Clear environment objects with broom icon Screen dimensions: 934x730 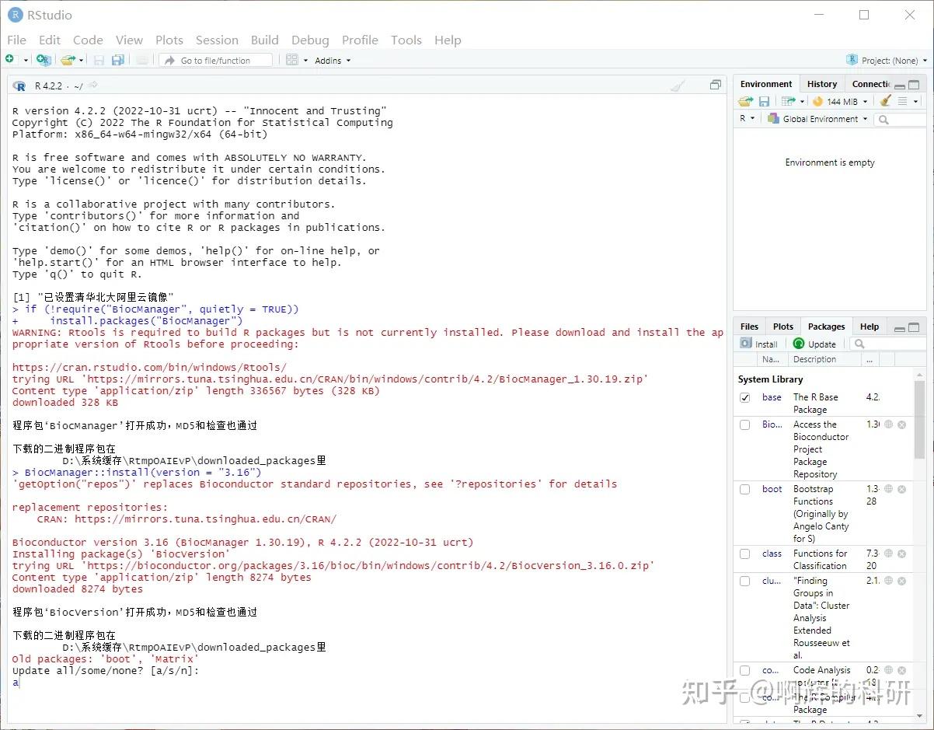click(885, 101)
